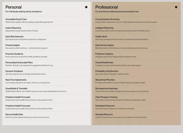Click the Scheduled Check-Ins feature
The width and height of the screenshot is (183, 133).
pyautogui.click(x=105, y=106)
